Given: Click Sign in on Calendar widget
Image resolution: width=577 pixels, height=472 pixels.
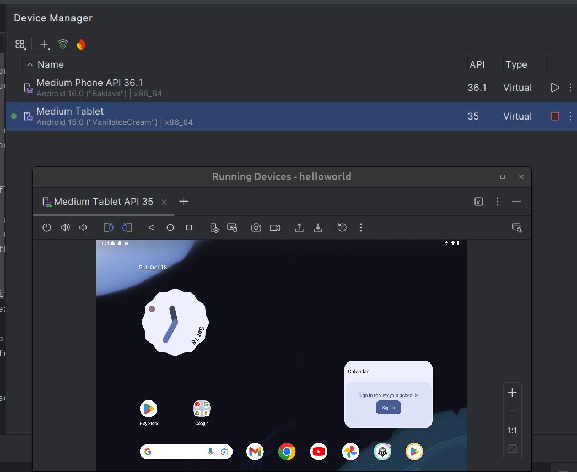Looking at the screenshot, I should (389, 408).
